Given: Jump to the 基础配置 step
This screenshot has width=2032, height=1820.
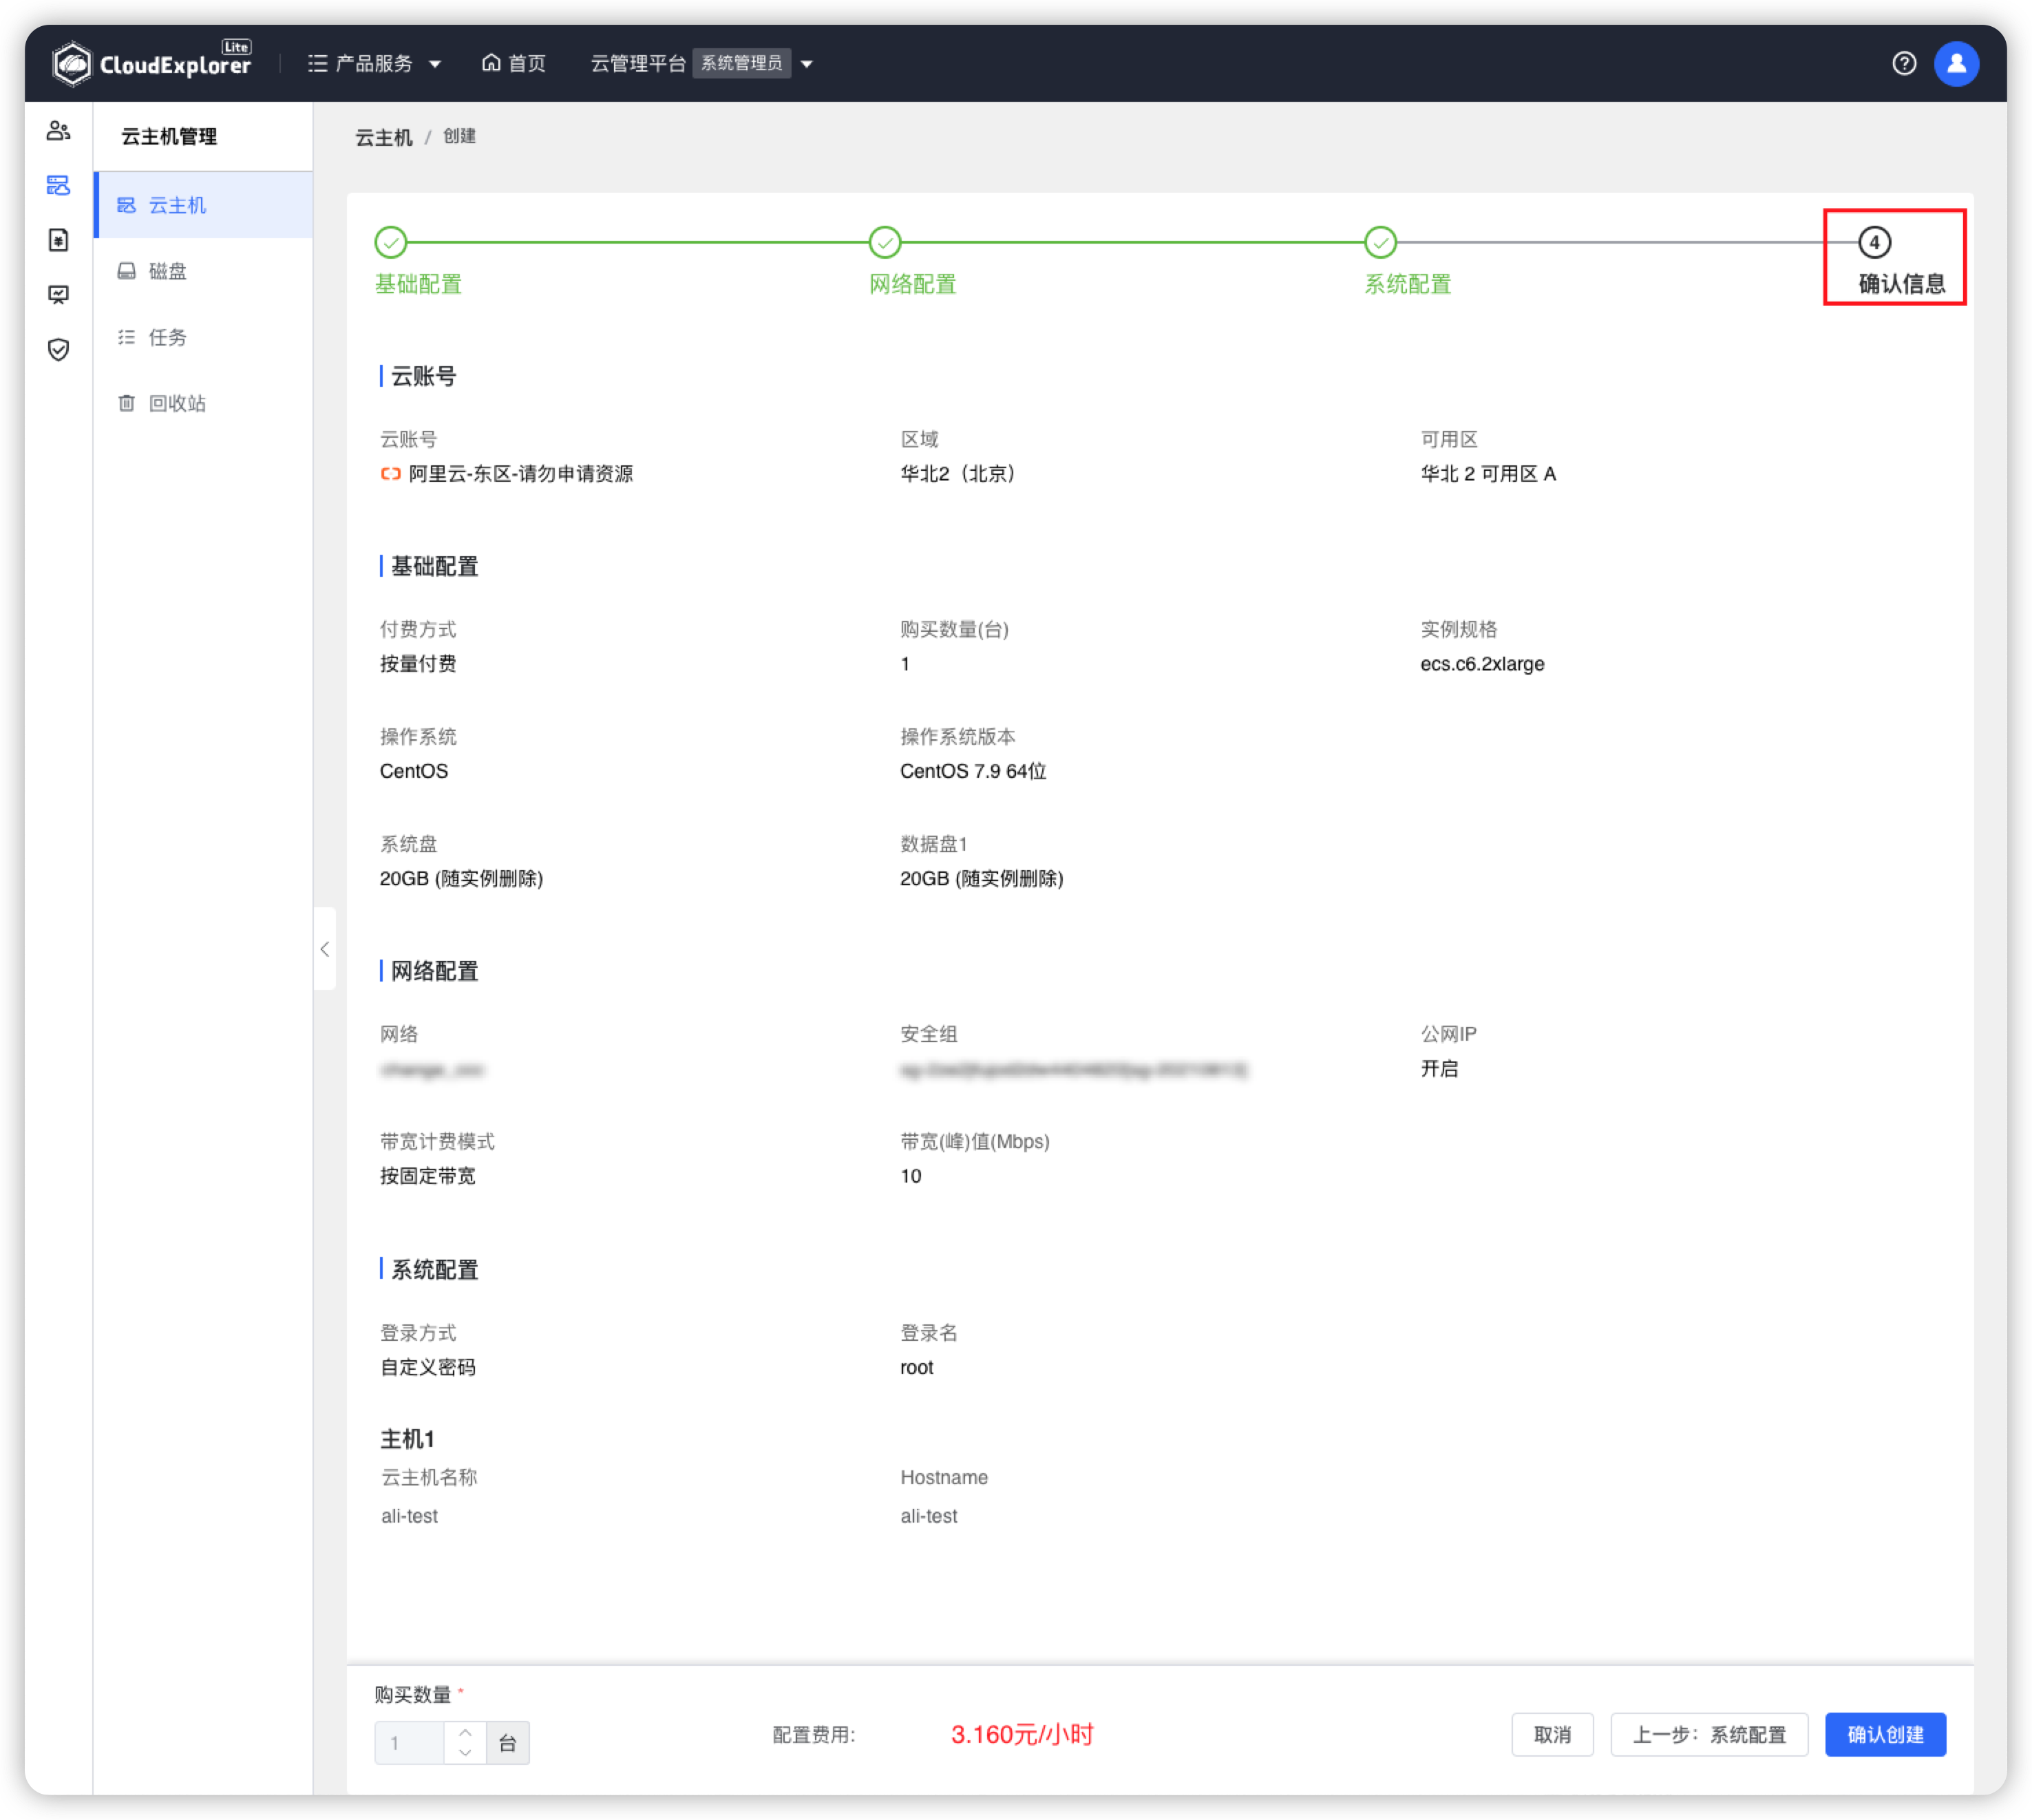Looking at the screenshot, I should click(418, 261).
